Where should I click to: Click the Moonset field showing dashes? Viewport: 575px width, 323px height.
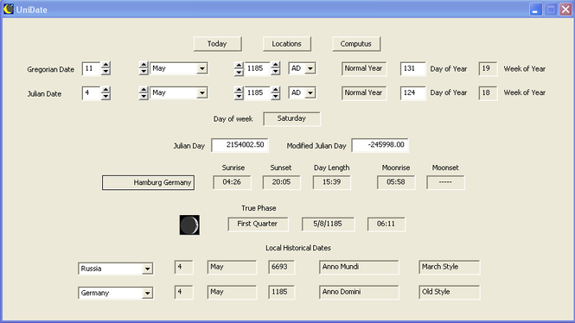(x=445, y=182)
